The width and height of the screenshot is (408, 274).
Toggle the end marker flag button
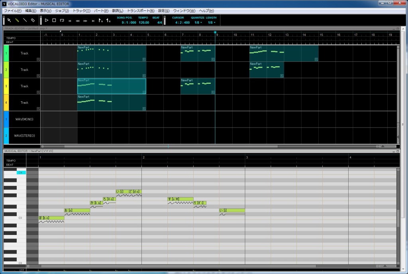pos(108,20)
